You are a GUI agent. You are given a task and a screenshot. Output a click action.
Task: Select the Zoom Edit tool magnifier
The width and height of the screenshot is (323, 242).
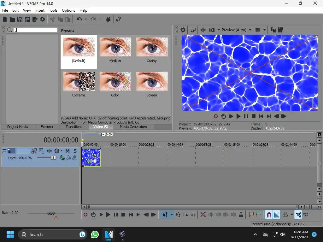click(x=193, y=215)
